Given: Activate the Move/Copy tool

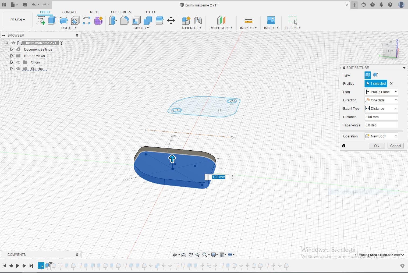Looking at the screenshot, I should click(x=171, y=20).
